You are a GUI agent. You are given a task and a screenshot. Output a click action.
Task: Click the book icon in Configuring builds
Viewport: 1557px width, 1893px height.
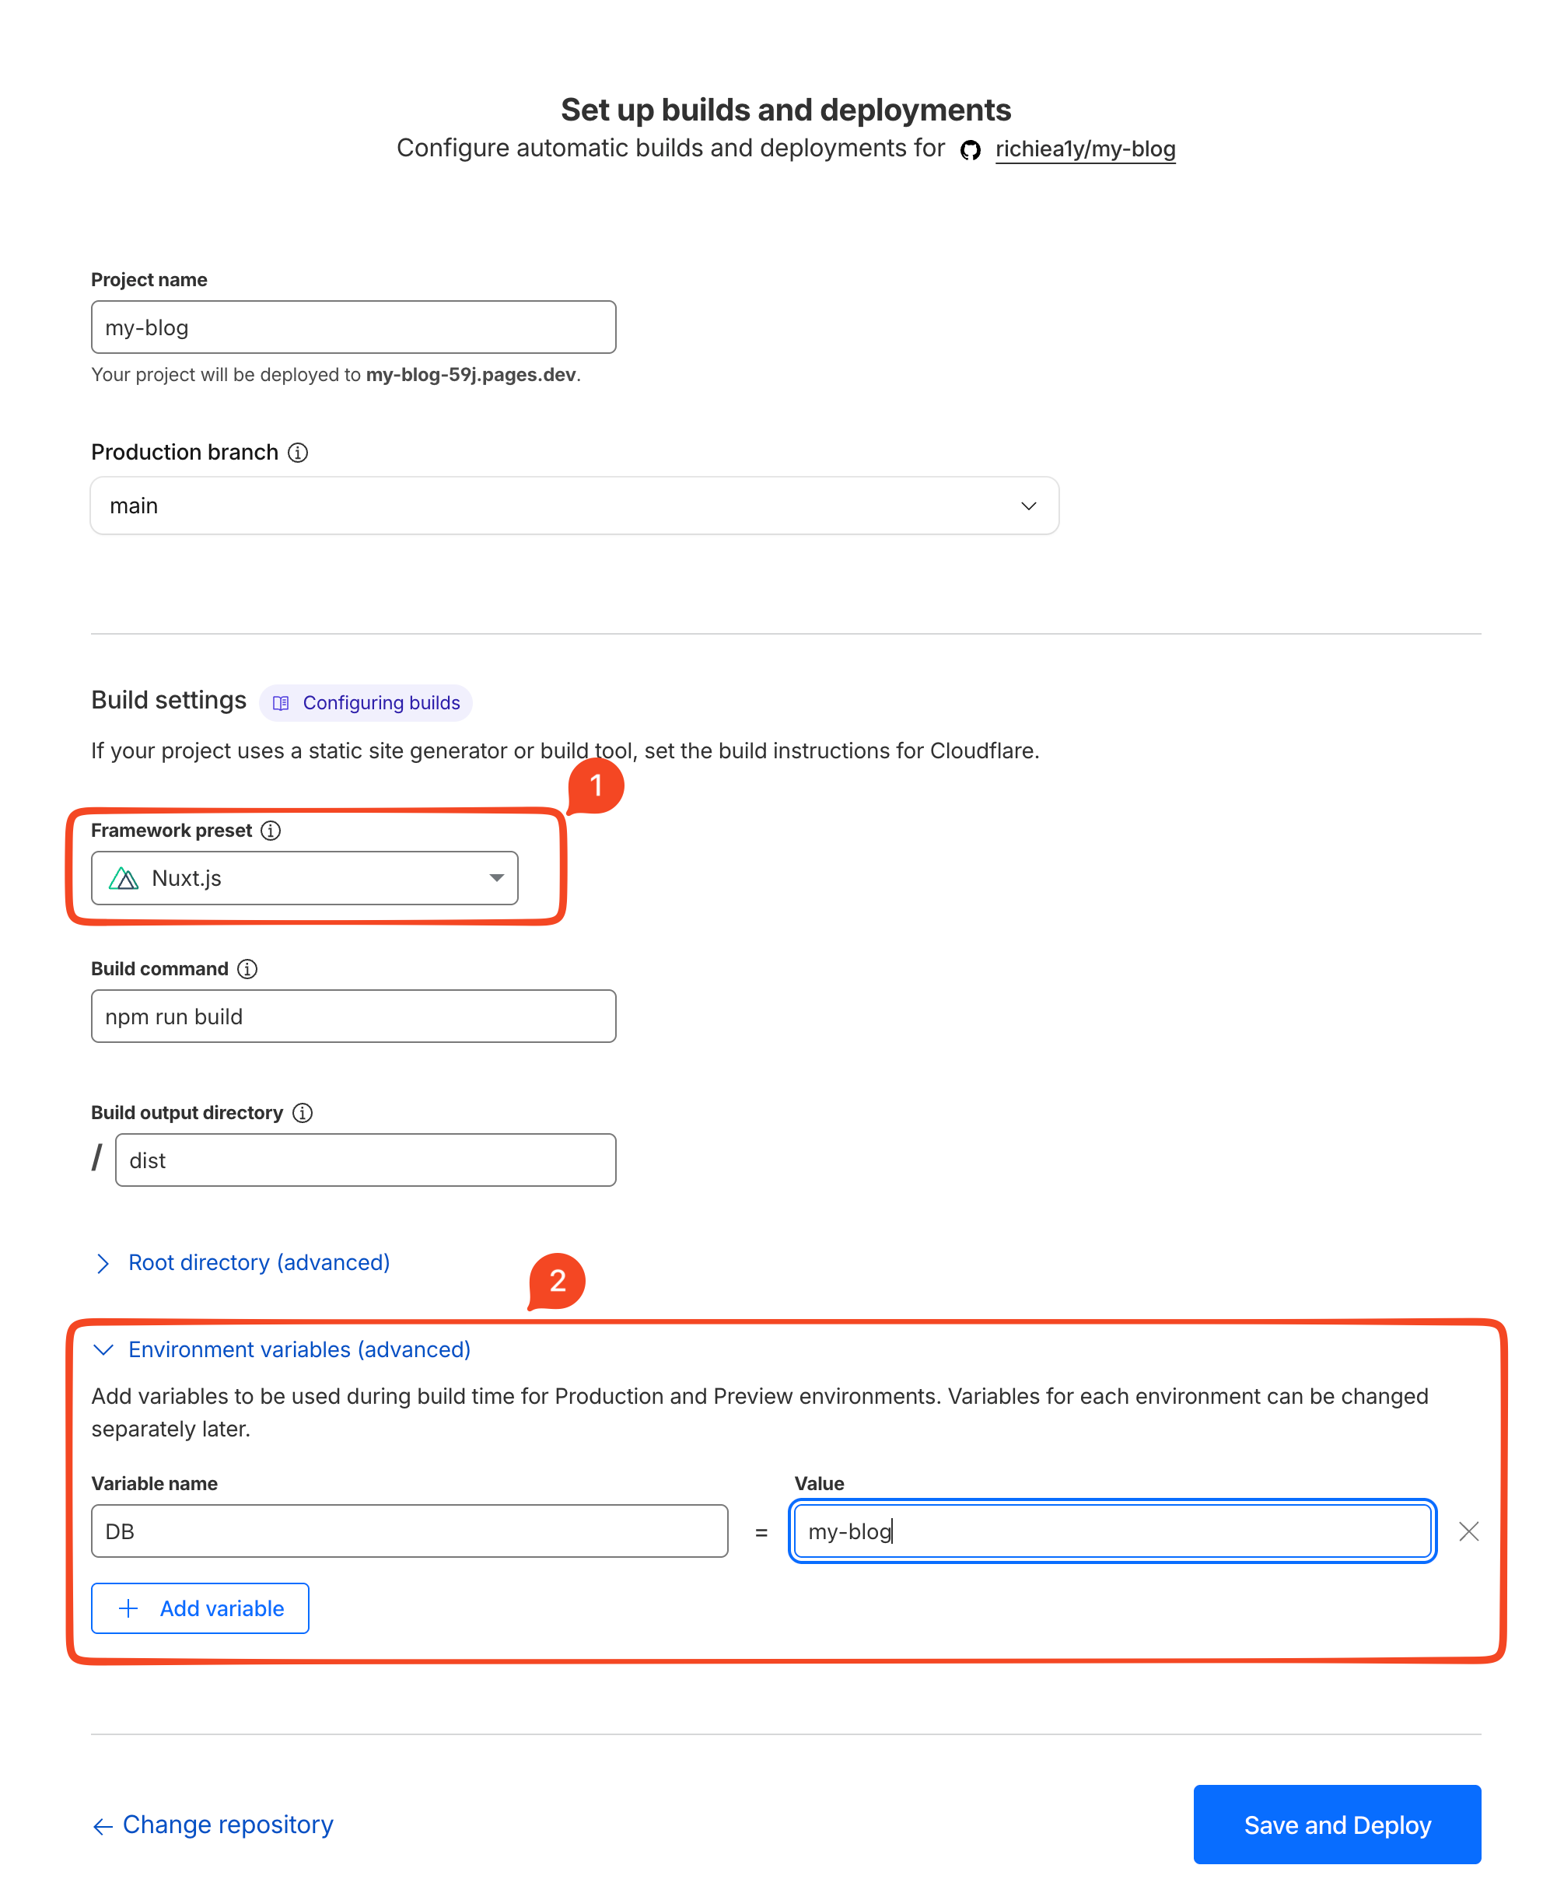[281, 703]
